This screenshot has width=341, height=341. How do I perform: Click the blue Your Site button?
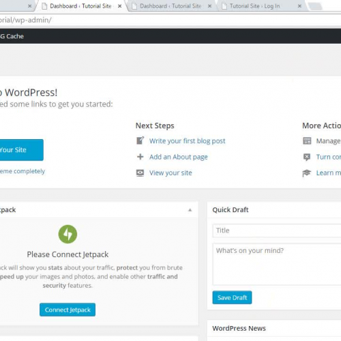pyautogui.click(x=21, y=150)
